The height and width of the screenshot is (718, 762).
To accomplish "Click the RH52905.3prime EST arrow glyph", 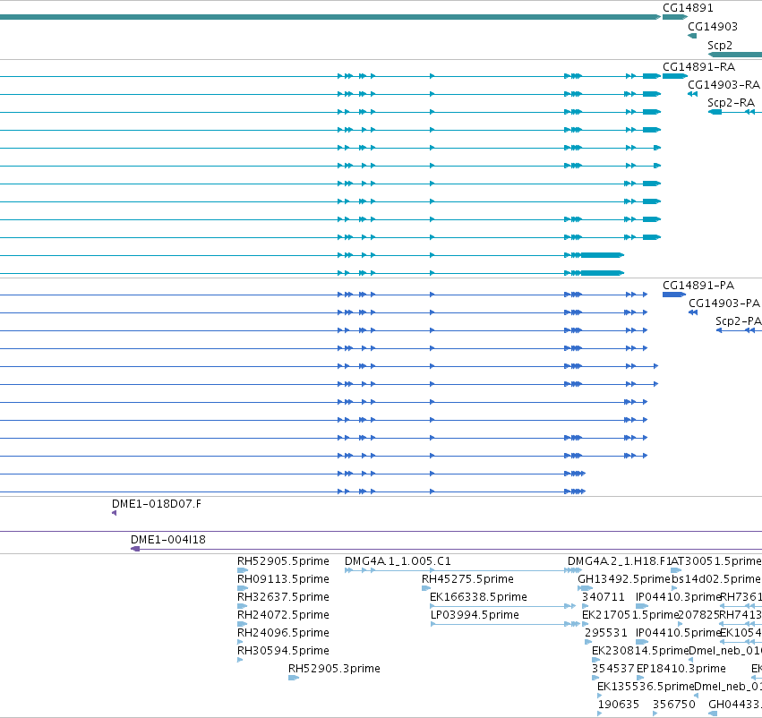I will tap(294, 678).
